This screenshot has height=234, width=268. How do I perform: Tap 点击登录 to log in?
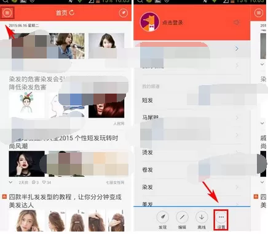click(x=173, y=22)
